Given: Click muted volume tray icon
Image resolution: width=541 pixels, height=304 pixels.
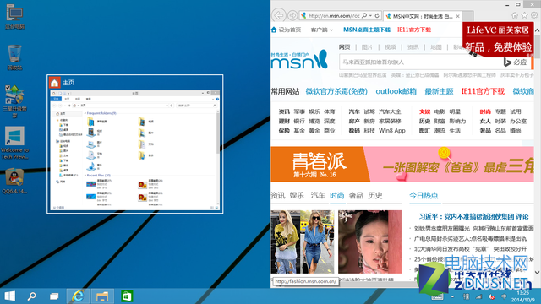Looking at the screenshot, I should 492,296.
